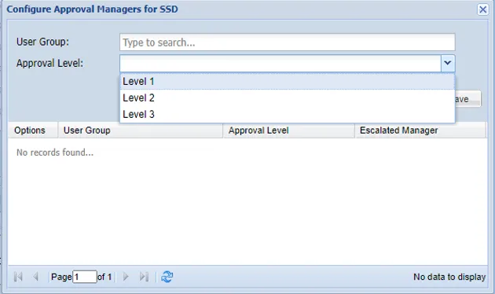Screen dimensions: 495x294
Task: Go to the previous page arrow
Action: (35, 277)
